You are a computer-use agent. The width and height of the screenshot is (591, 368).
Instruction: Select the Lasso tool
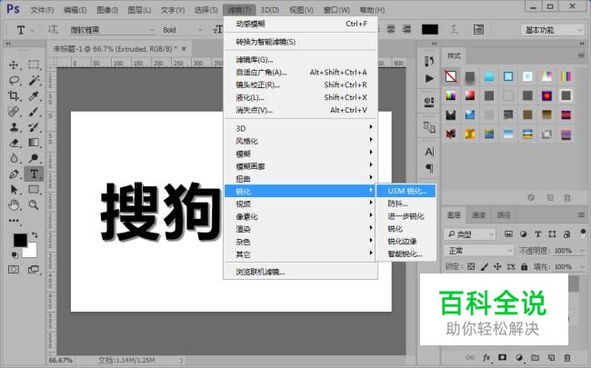[14, 80]
